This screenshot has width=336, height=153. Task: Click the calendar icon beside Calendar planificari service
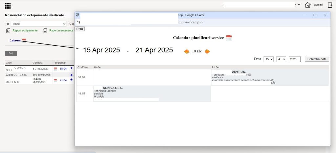coord(229,38)
